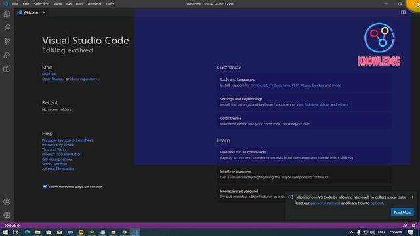Click the New file link

pos(49,74)
